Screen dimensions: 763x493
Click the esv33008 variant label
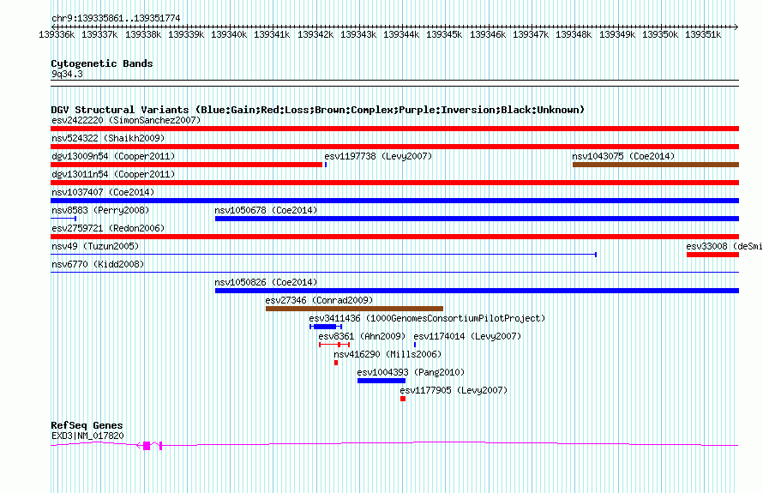724,246
